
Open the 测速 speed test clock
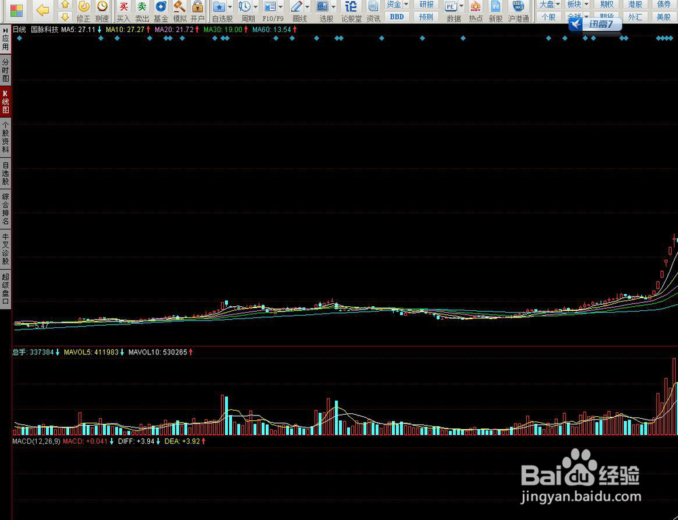(102, 11)
